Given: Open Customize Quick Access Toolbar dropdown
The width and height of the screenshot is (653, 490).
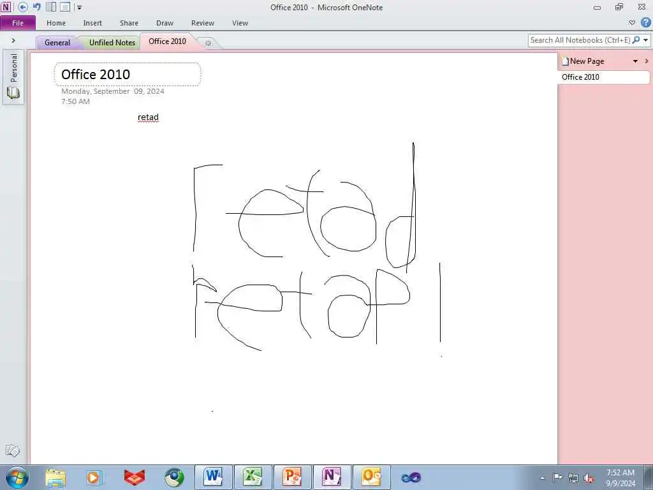Looking at the screenshot, I should coord(79,8).
